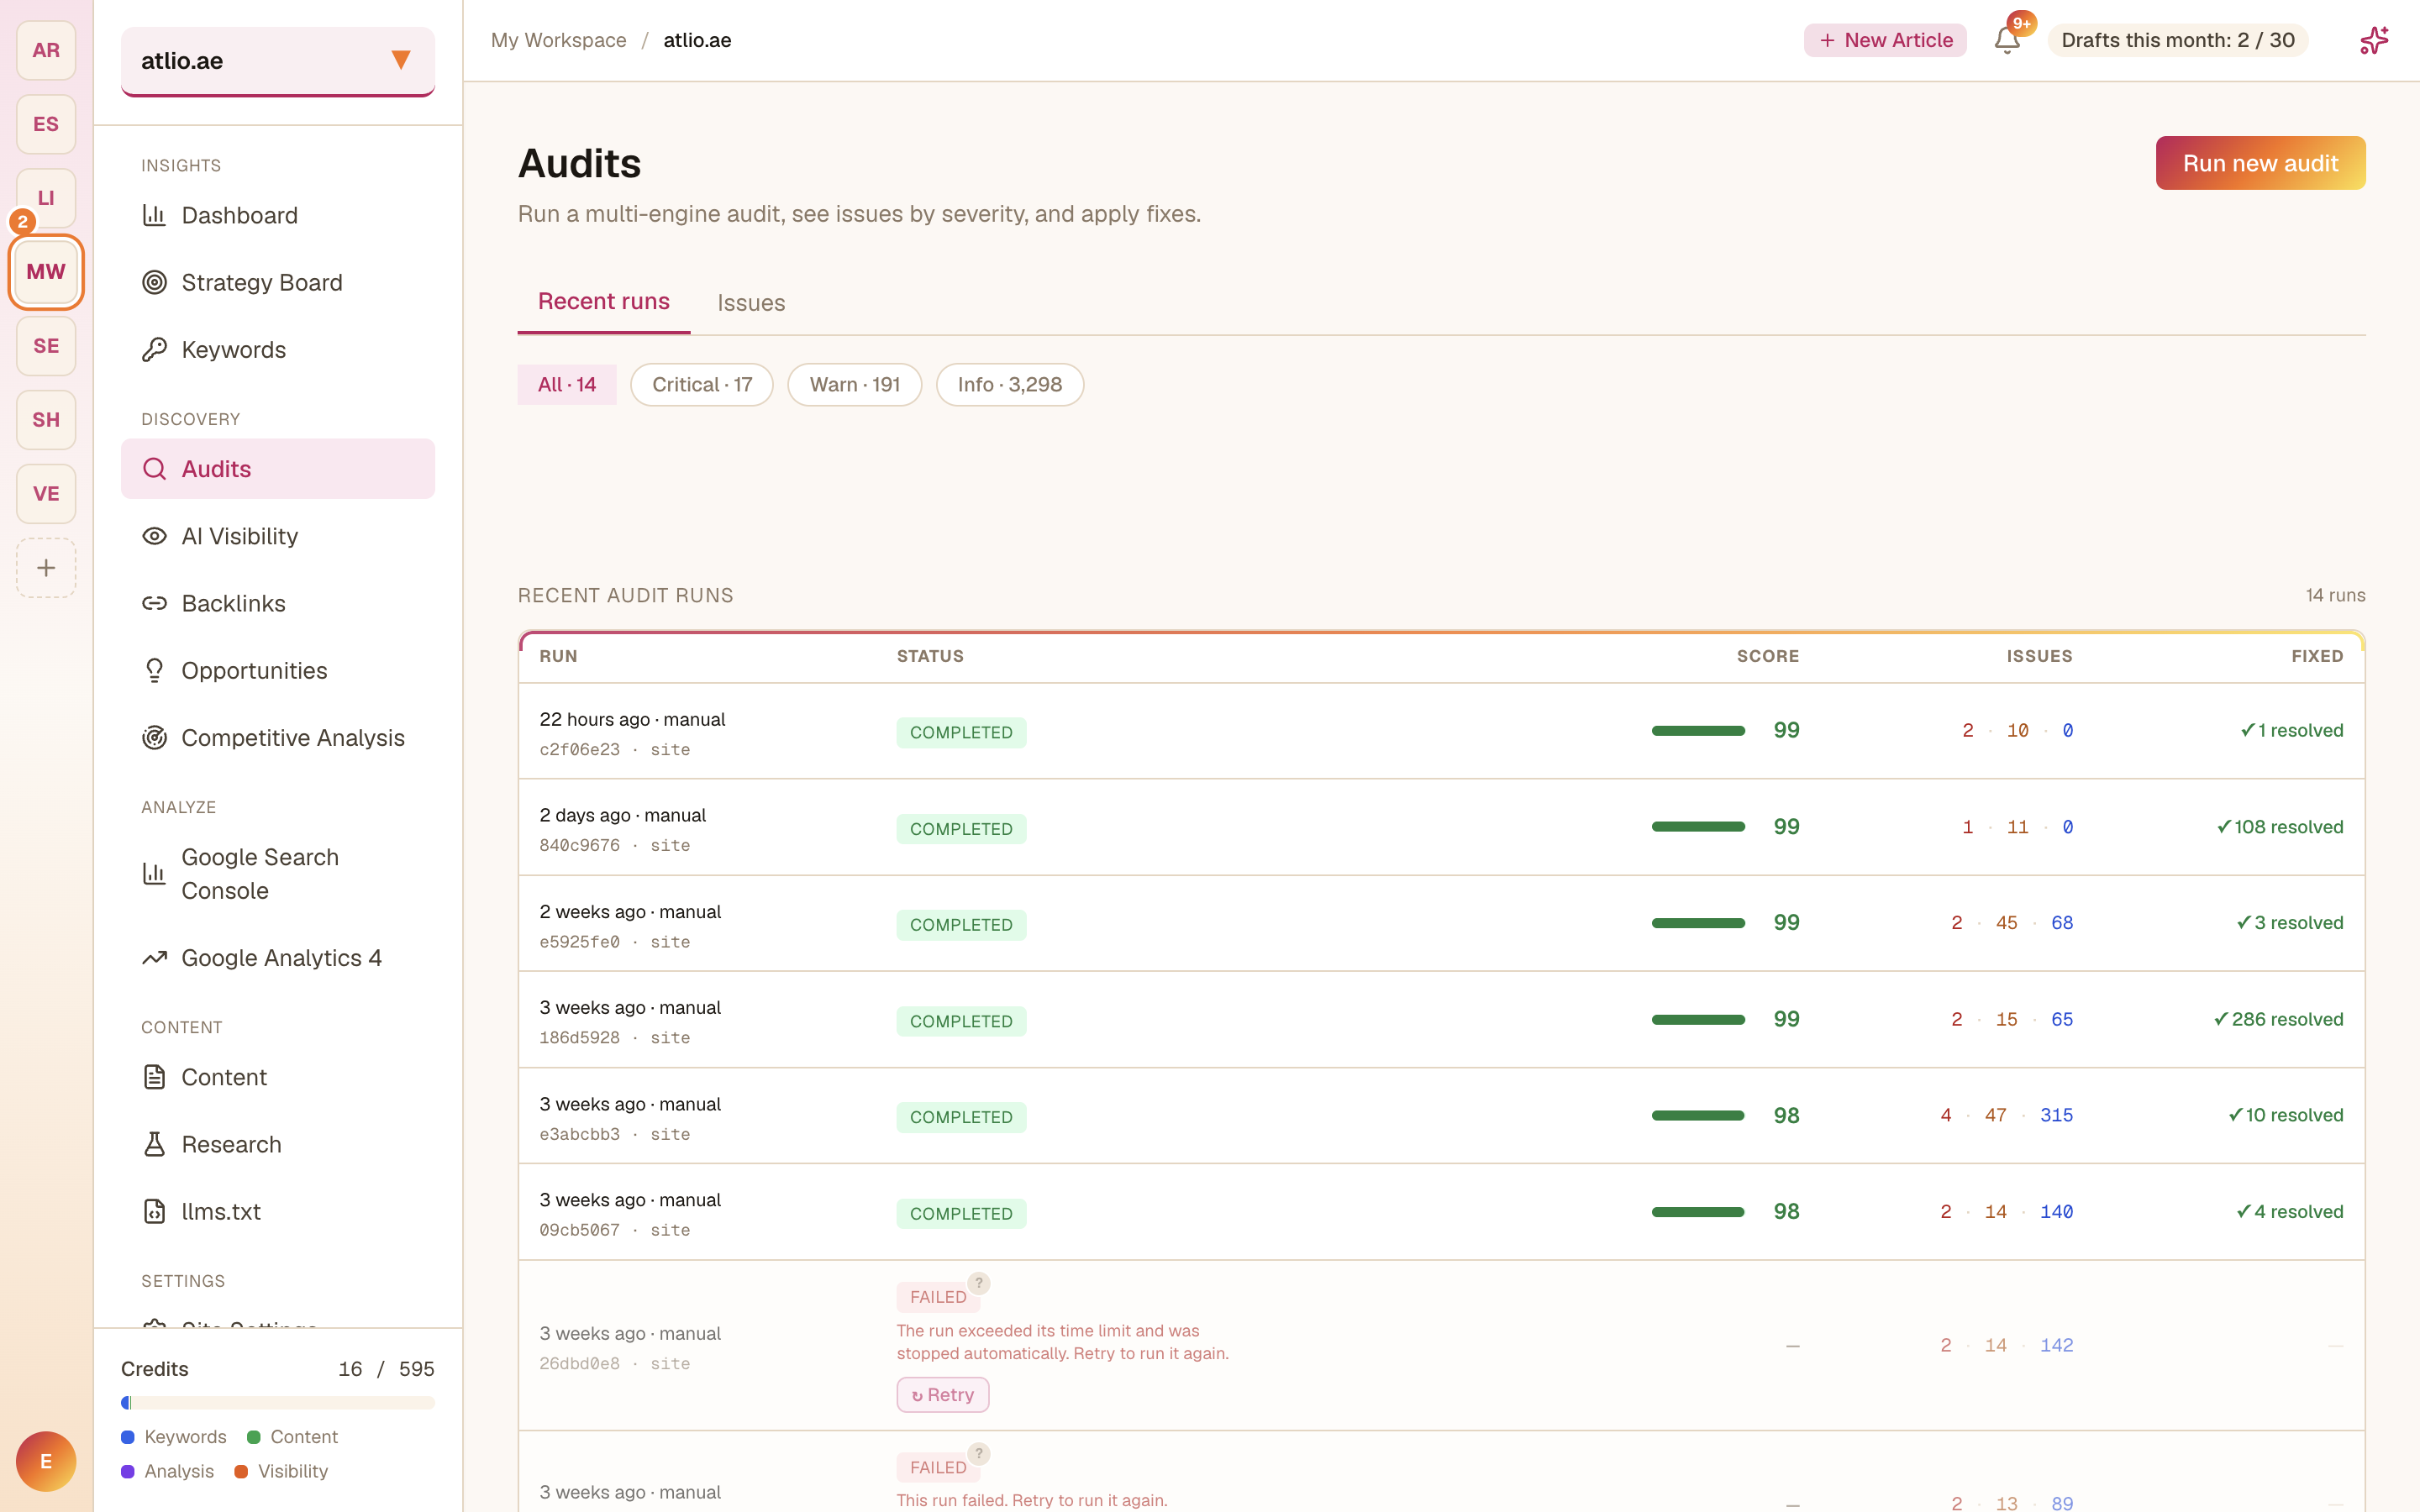
Task: Switch to the Recent runs tab
Action: click(x=604, y=302)
